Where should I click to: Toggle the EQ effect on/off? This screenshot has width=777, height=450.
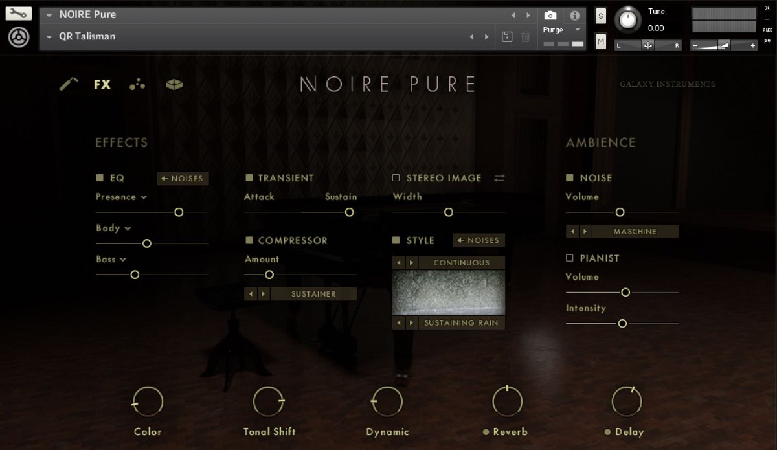point(100,178)
